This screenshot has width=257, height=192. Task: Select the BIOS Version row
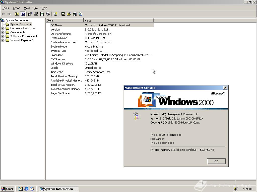[x=102, y=59]
